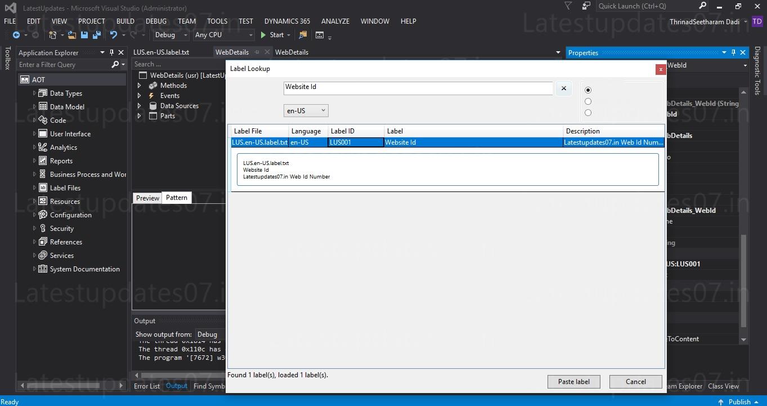Open the en-US language dropdown

[x=322, y=110]
